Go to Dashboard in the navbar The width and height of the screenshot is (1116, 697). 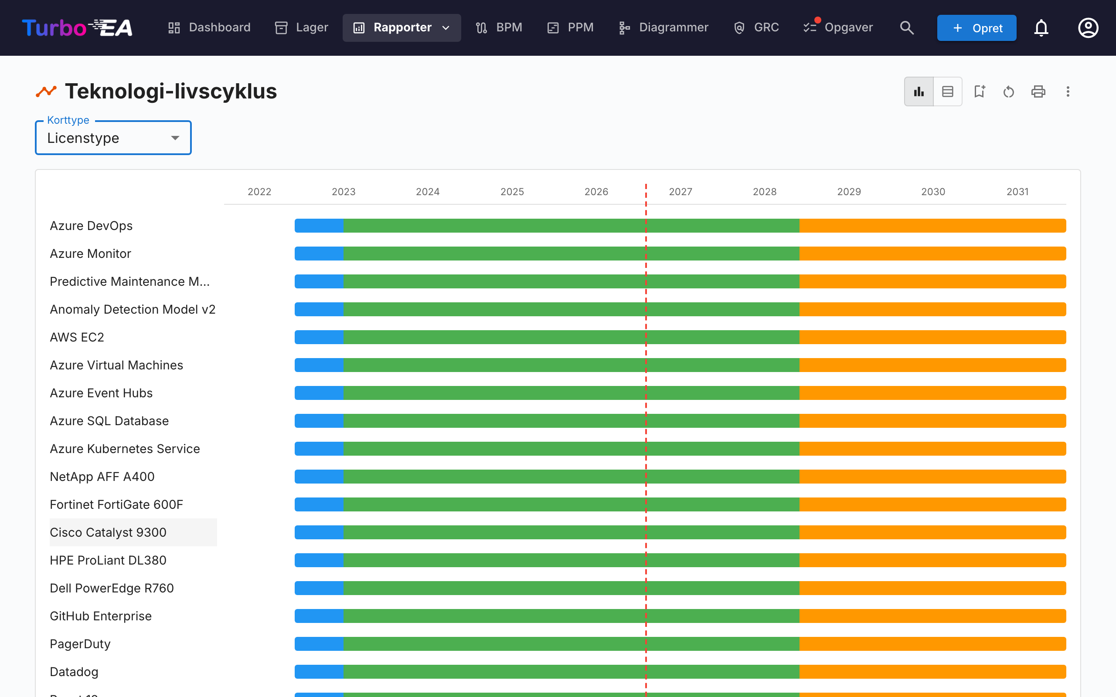coord(210,27)
